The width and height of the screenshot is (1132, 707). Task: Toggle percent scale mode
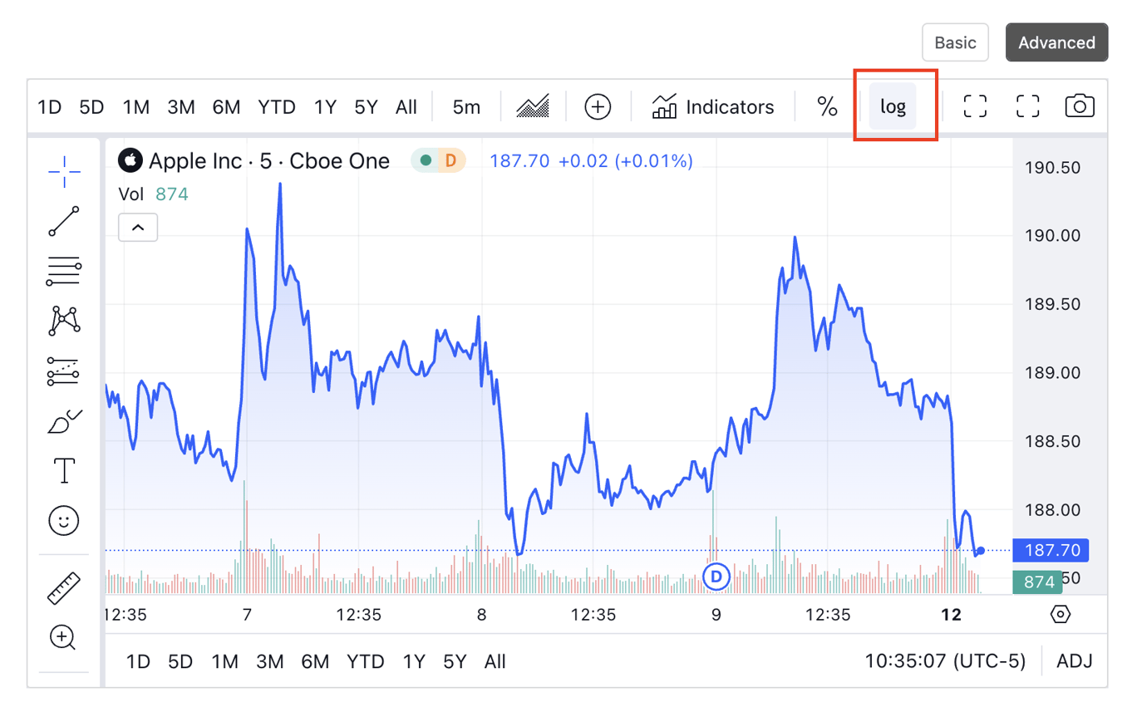tap(827, 106)
